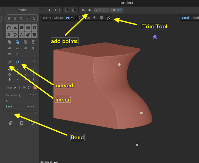Adjust the Blend value stepper arrows

click(36, 95)
